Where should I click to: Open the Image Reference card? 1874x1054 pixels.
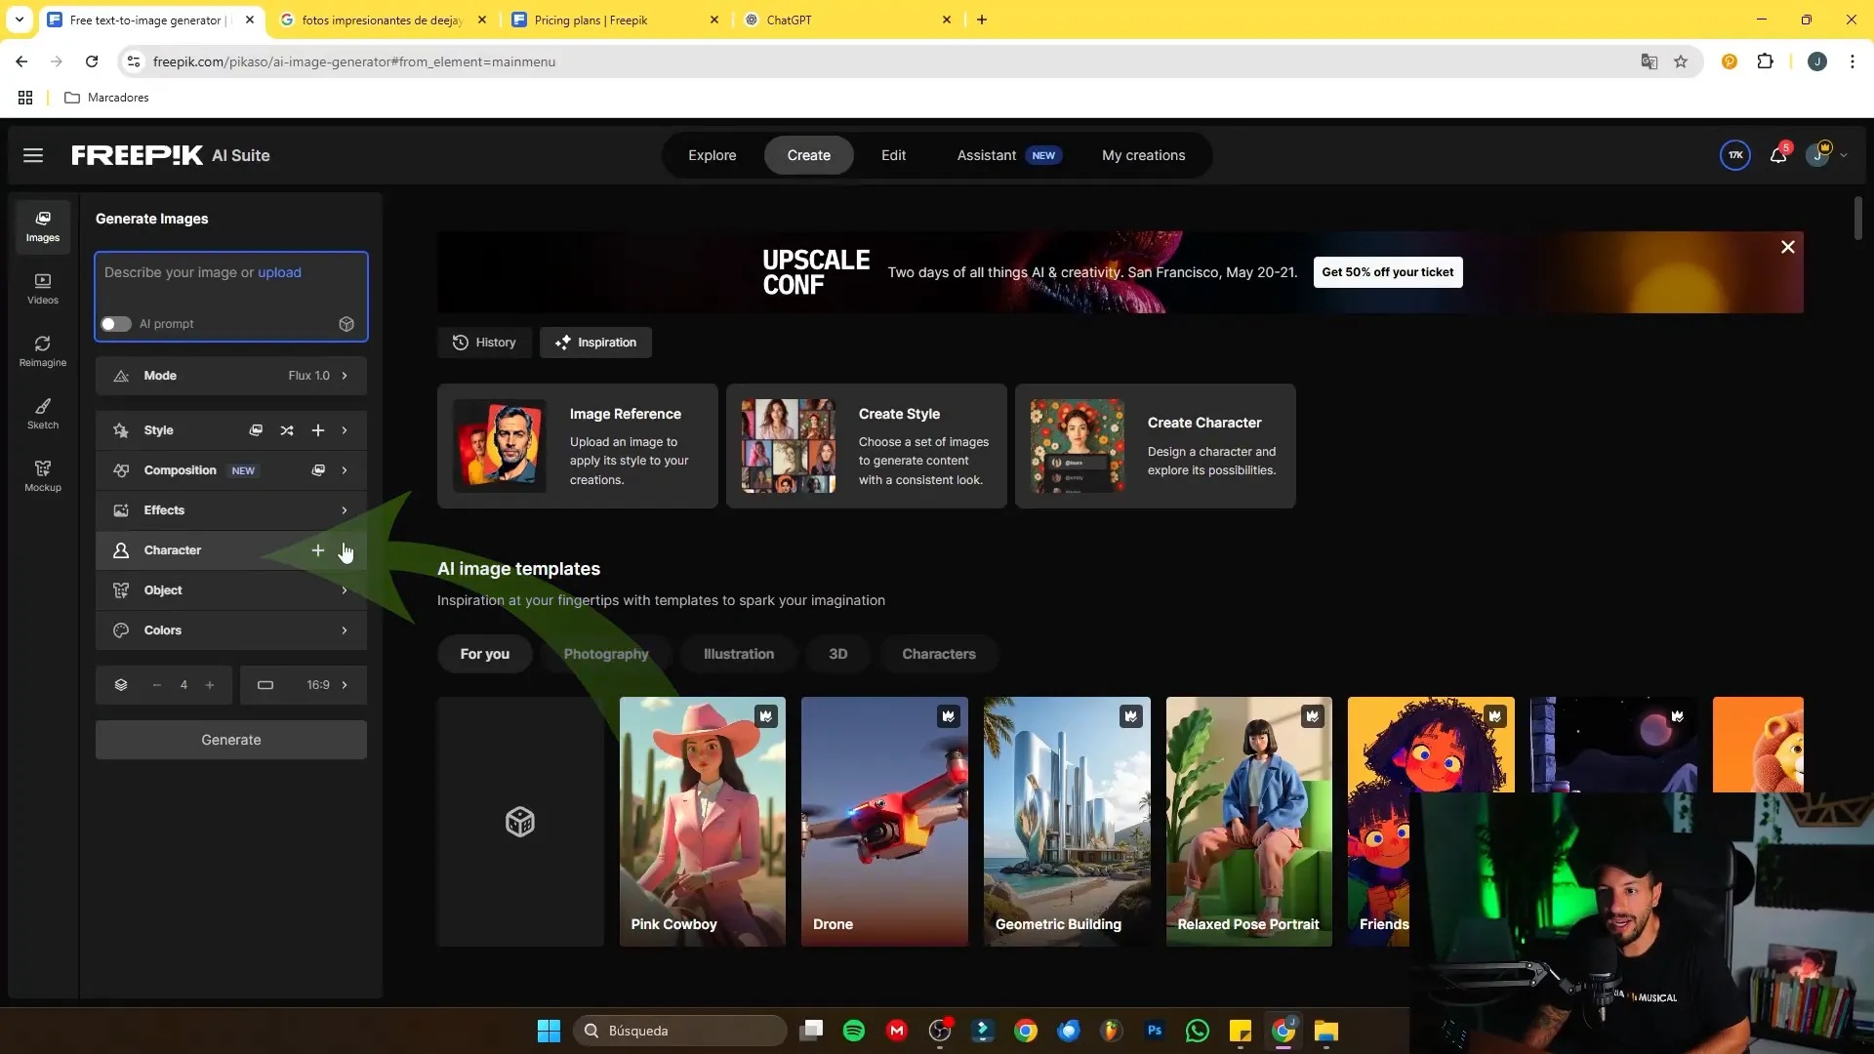(x=578, y=446)
